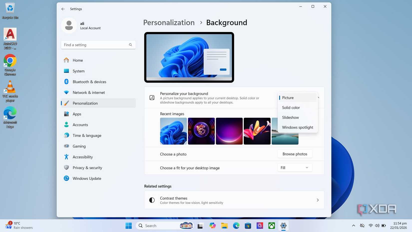Choose Windows spotlight background
412x232 pixels.
point(297,127)
